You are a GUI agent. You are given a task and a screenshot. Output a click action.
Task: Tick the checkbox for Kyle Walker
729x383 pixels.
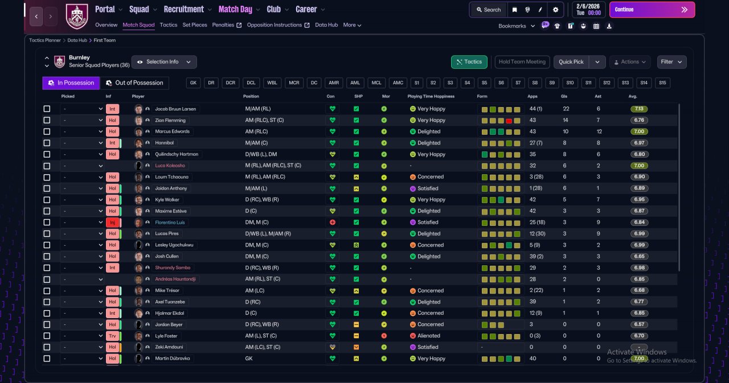click(47, 200)
